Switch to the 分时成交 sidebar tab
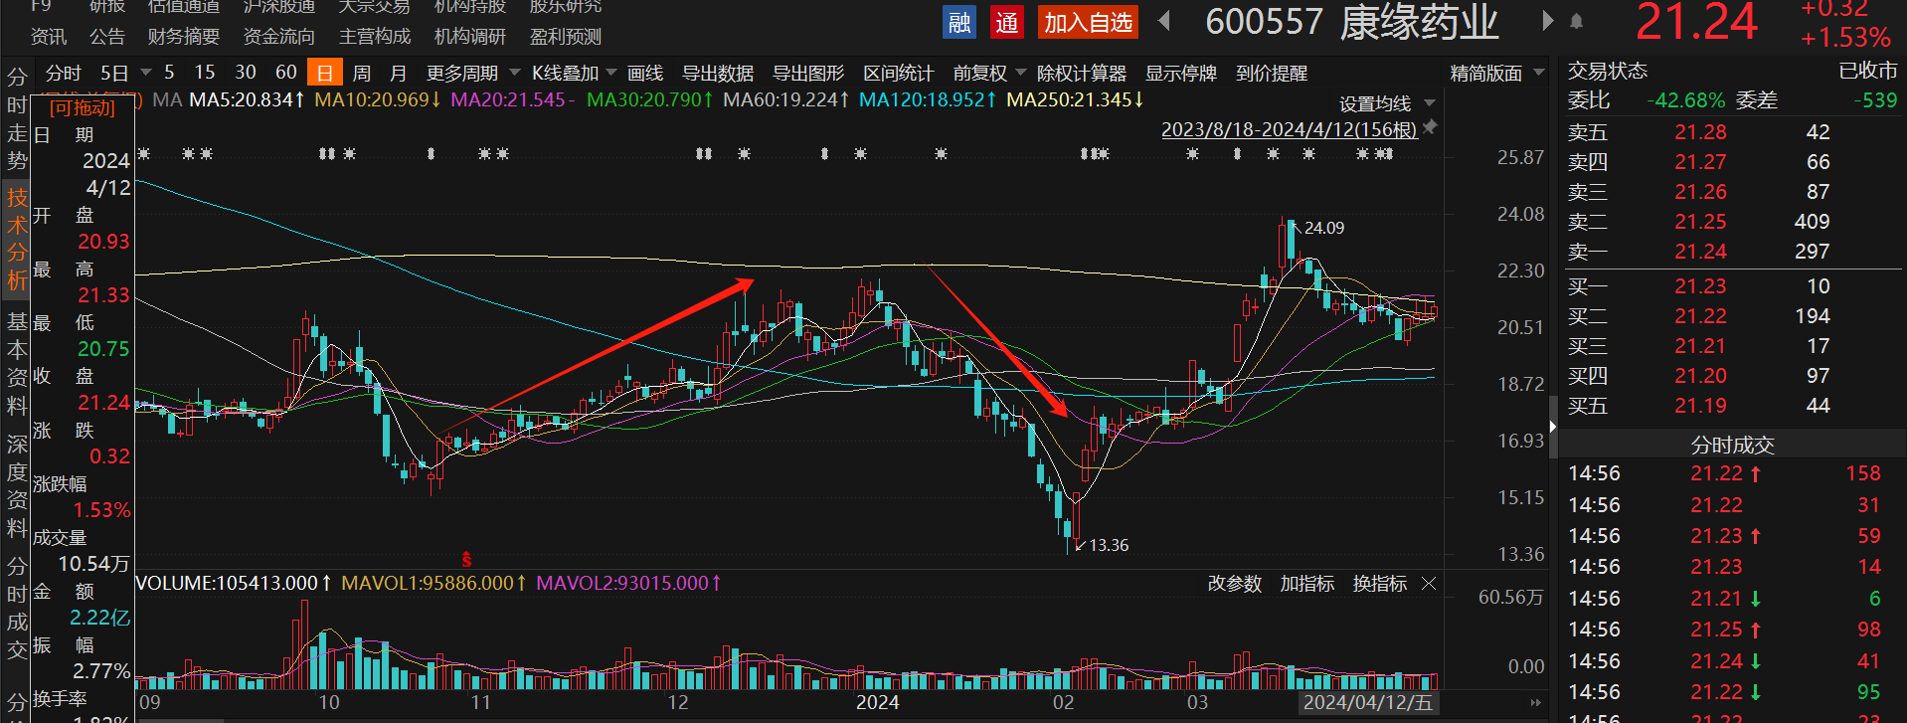1907x723 pixels. point(17,609)
